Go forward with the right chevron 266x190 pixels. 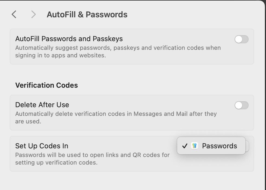(33, 14)
